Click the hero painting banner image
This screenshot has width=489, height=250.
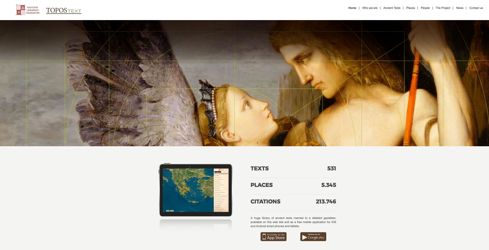(244, 83)
